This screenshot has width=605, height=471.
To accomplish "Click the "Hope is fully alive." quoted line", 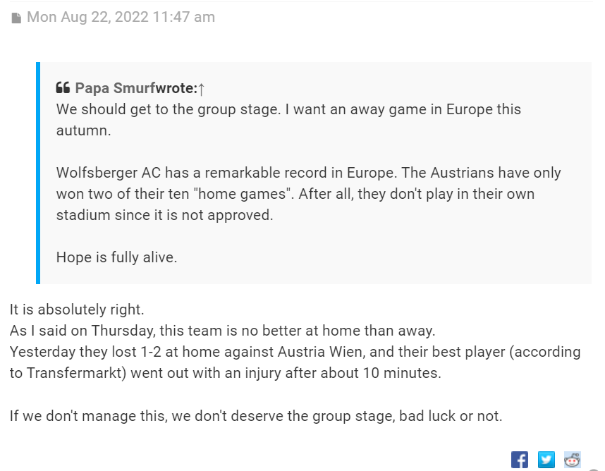I will 116,257.
